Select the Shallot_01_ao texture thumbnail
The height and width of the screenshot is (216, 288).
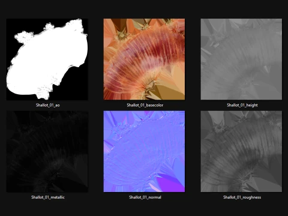pos(47,59)
